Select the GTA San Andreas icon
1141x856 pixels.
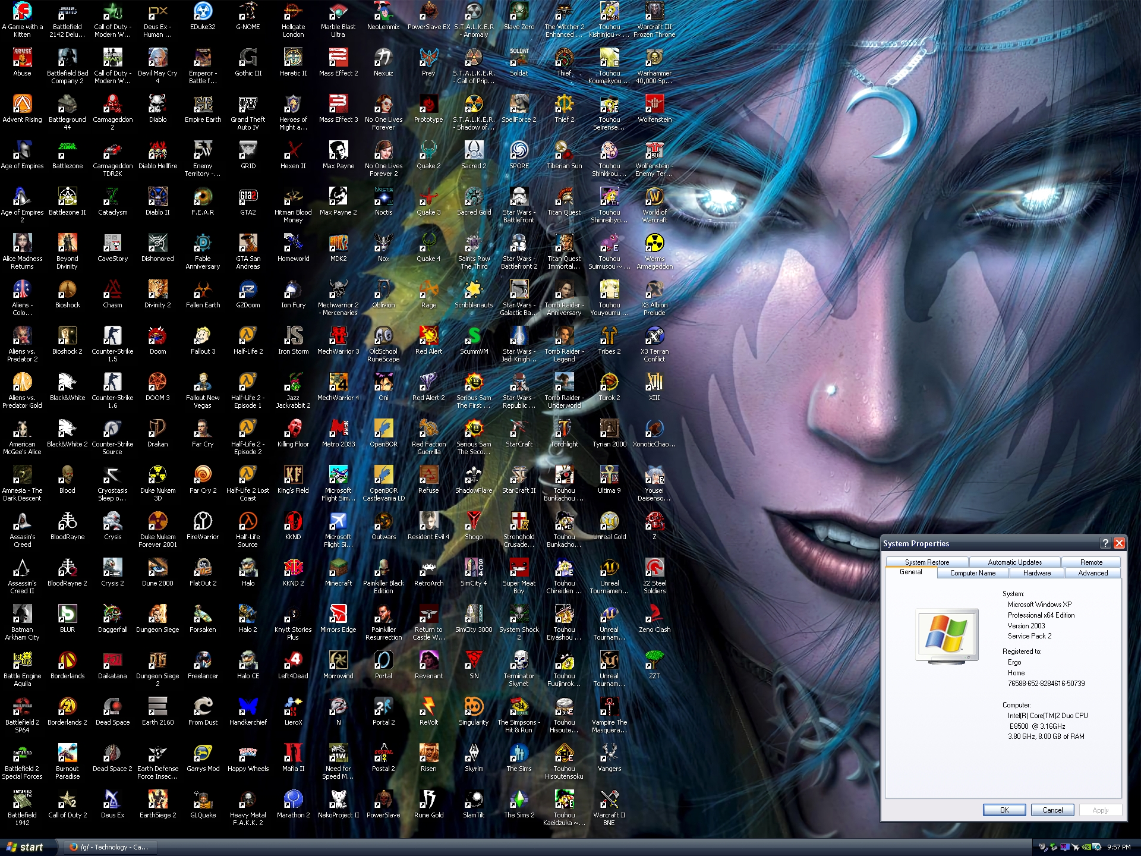coord(248,244)
